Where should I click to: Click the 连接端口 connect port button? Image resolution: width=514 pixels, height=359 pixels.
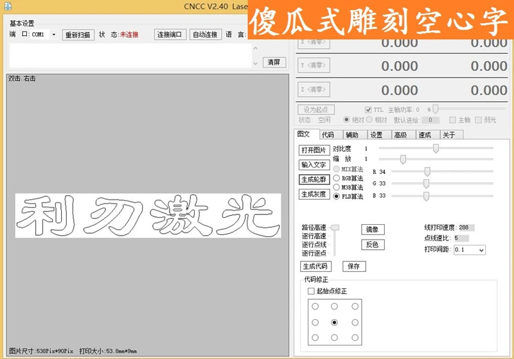170,35
